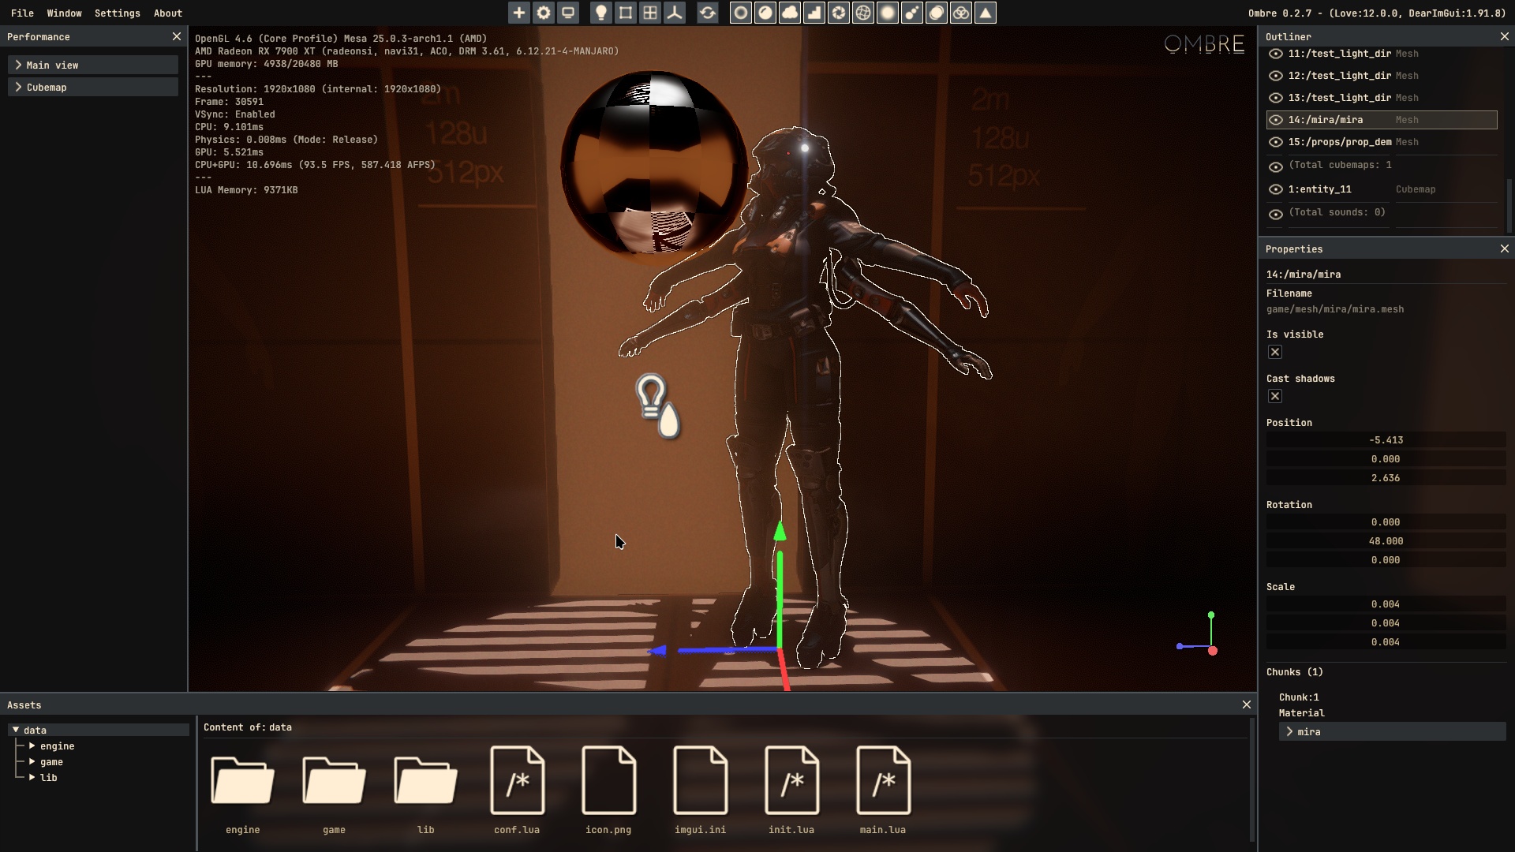
Task: Click the Rotation 48.000 value field
Action: point(1385,541)
